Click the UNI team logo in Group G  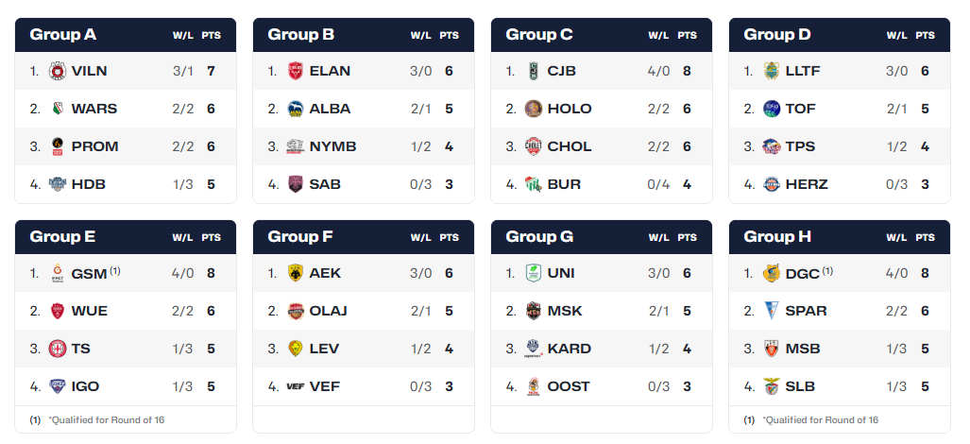tap(534, 273)
